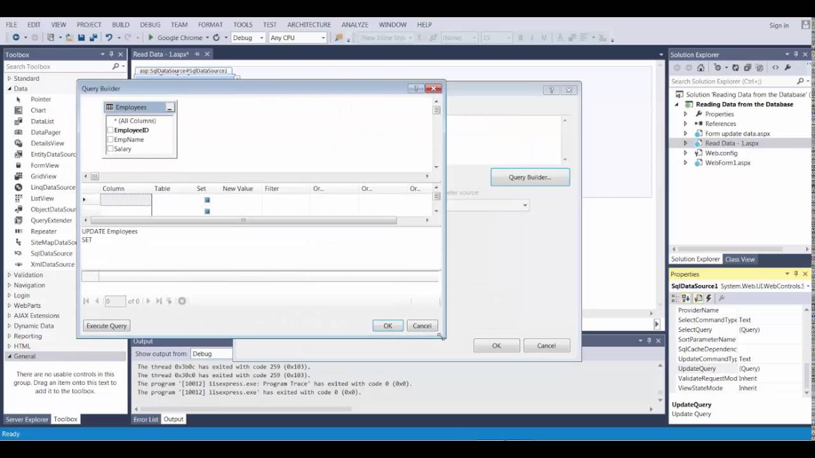
Task: Click the Navigate Backward icon in the toolbar
Action: tap(16, 38)
